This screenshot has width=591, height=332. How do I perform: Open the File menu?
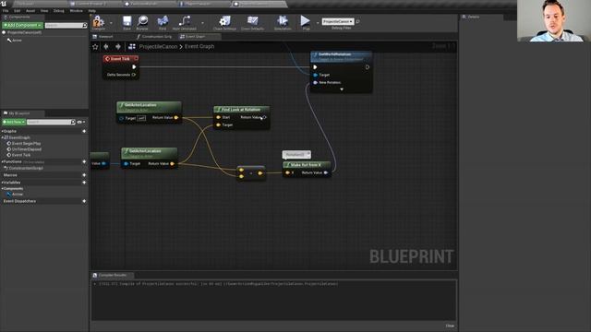pyautogui.click(x=6, y=11)
